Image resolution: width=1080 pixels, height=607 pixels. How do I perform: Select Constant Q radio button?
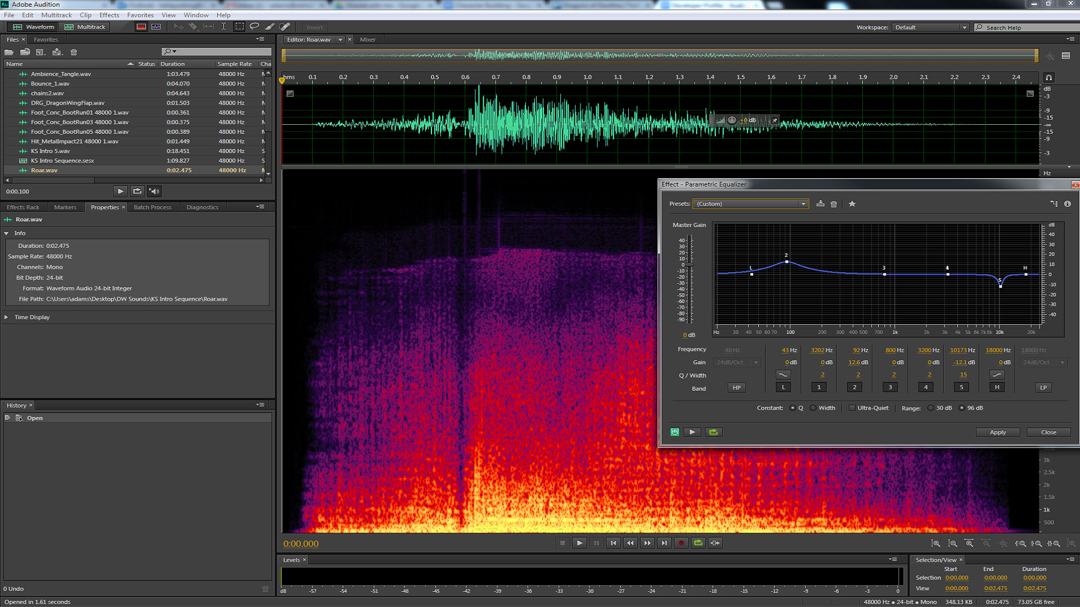(793, 408)
